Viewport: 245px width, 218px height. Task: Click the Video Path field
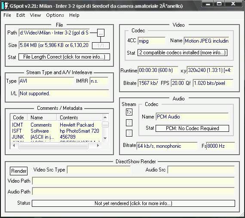click(x=133, y=181)
